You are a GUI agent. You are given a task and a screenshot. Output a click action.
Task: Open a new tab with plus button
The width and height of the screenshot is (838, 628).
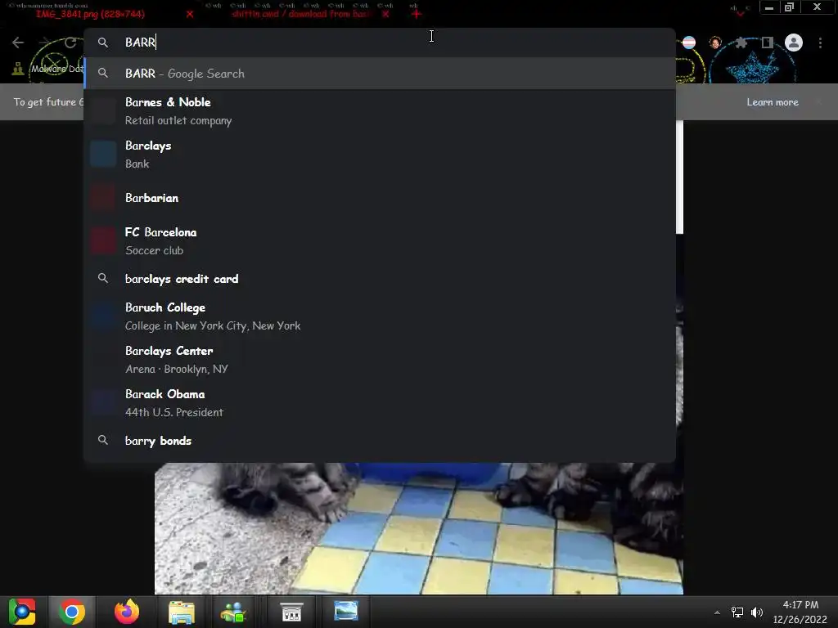tap(416, 14)
